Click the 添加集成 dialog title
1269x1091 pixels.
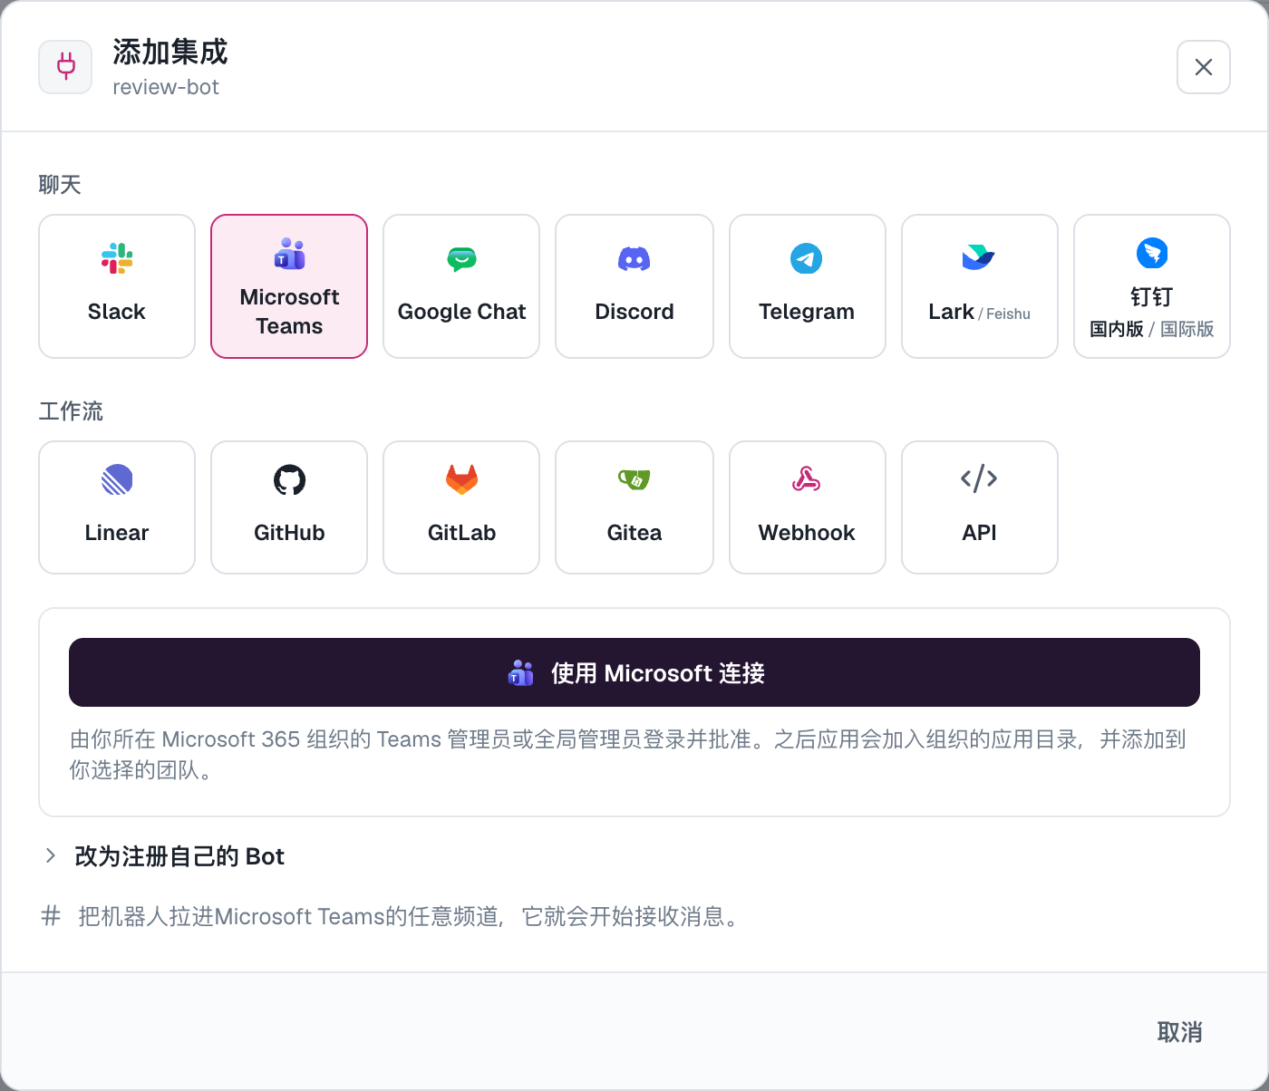170,52
